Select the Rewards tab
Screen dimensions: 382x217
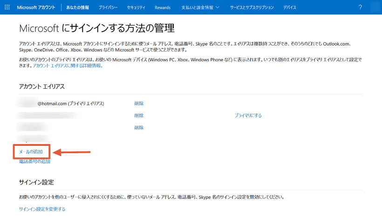tap(163, 7)
